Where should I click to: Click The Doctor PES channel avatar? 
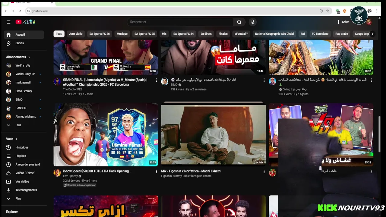[x=57, y=81]
